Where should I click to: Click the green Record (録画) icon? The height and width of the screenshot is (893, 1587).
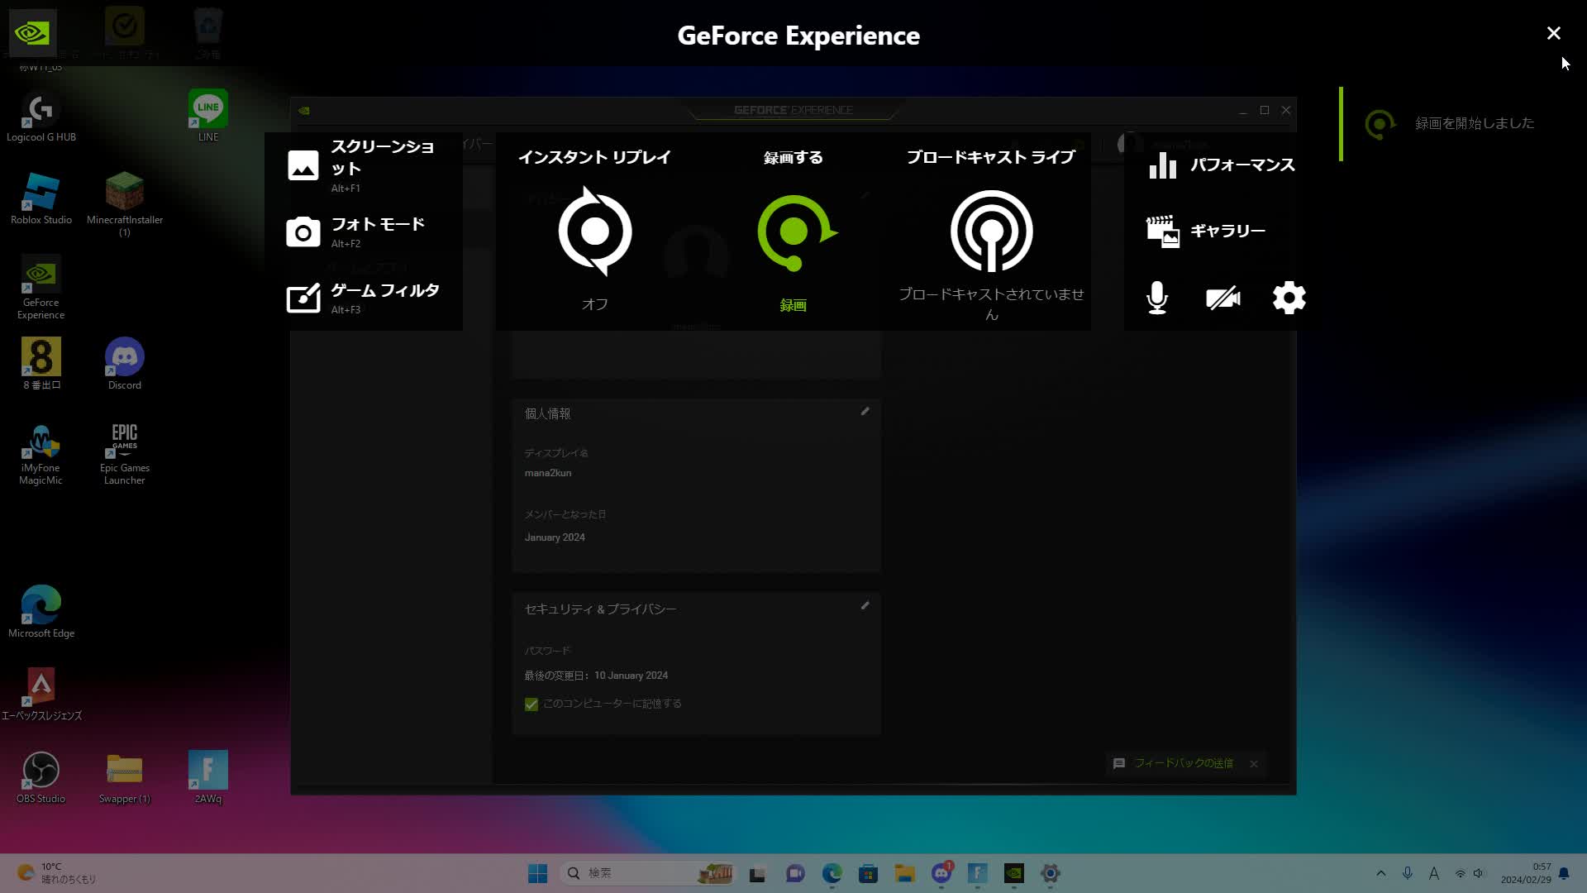point(793,232)
